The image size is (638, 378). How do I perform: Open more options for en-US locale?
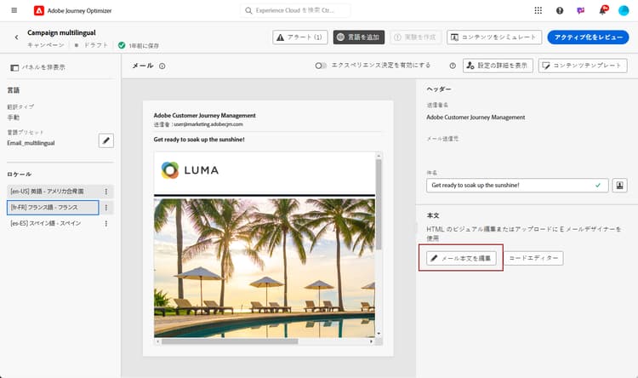point(106,192)
